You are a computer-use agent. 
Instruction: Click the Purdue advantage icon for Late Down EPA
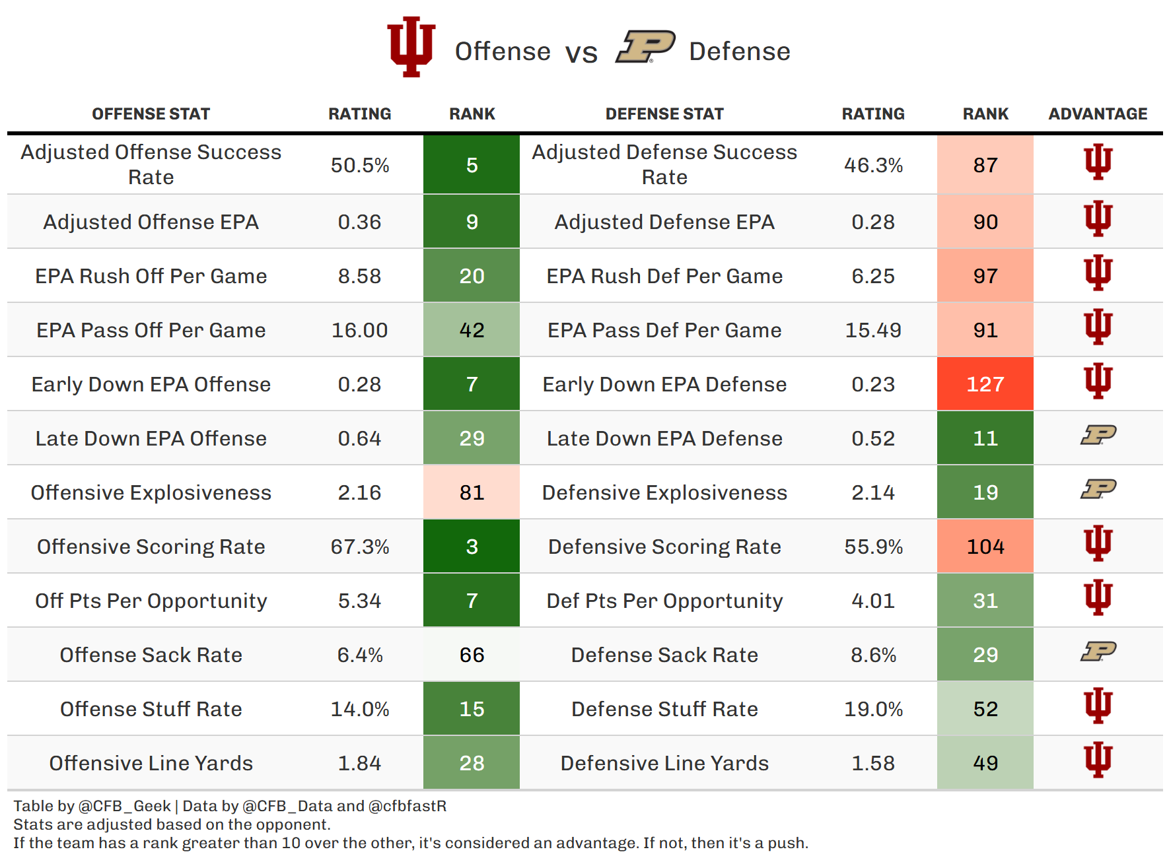tap(1098, 435)
